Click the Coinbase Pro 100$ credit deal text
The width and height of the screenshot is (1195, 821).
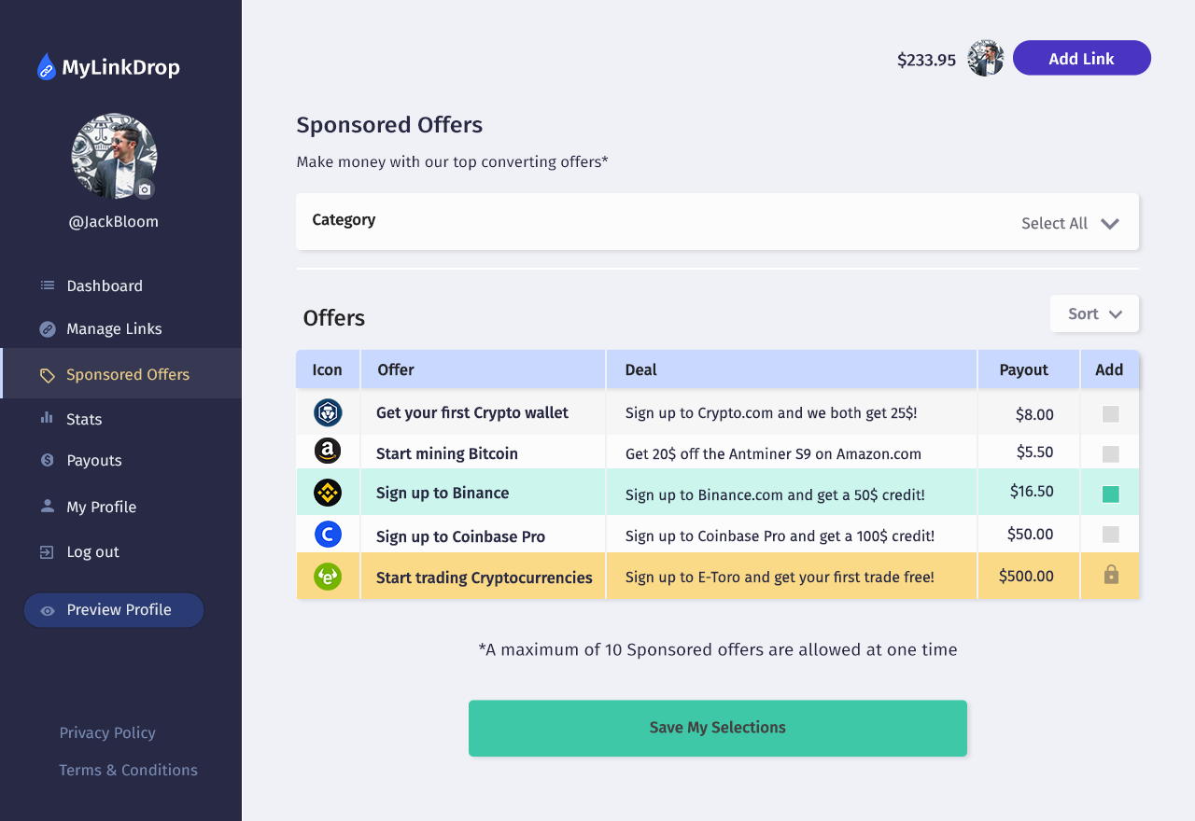point(780,536)
